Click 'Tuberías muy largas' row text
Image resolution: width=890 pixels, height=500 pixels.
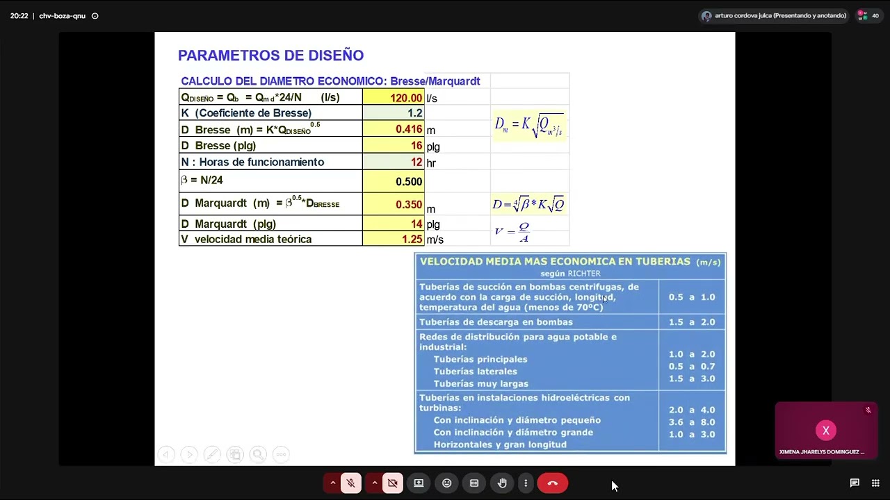[480, 384]
